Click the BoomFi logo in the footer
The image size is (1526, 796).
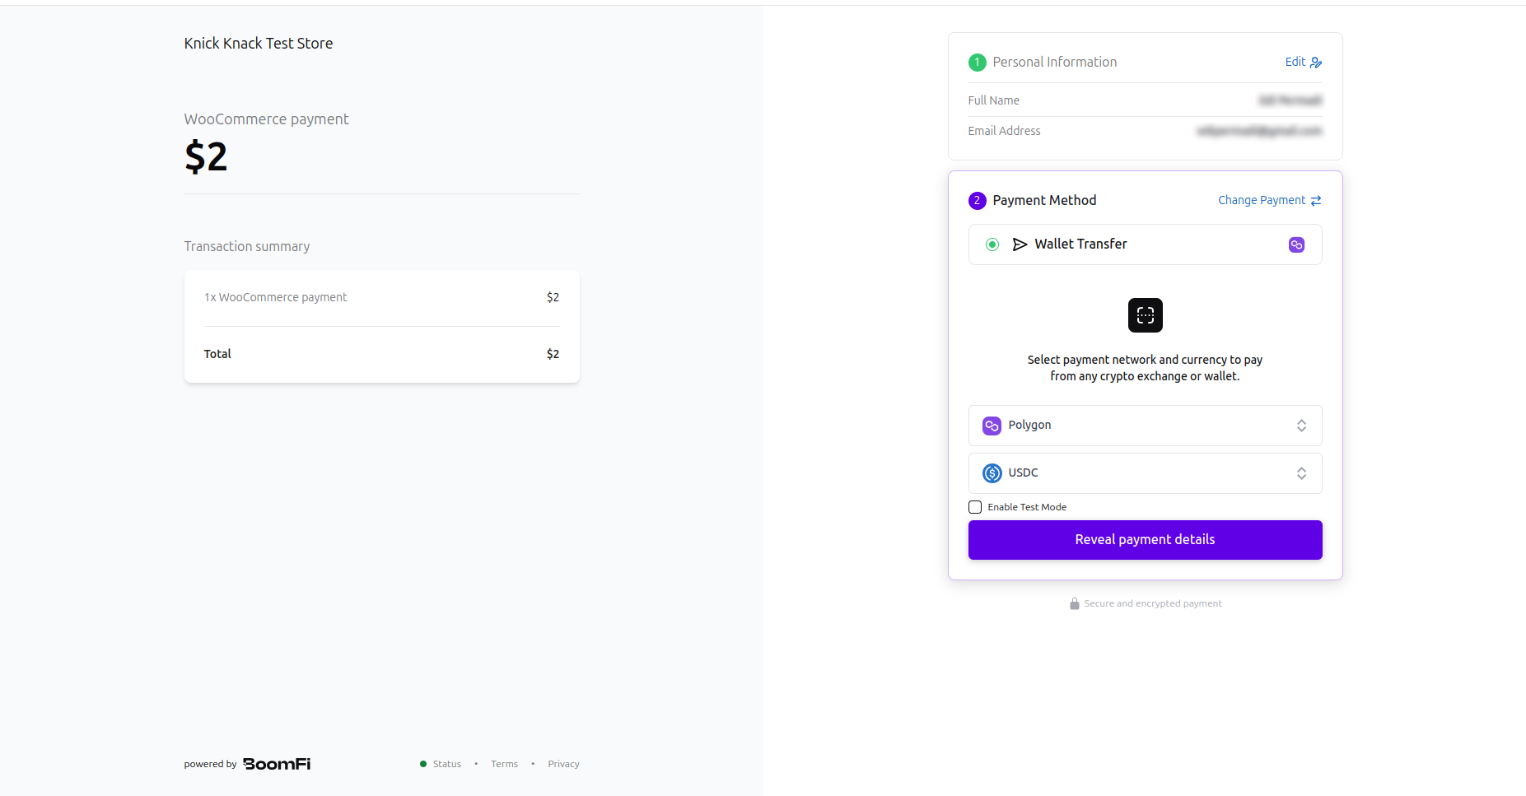[276, 763]
